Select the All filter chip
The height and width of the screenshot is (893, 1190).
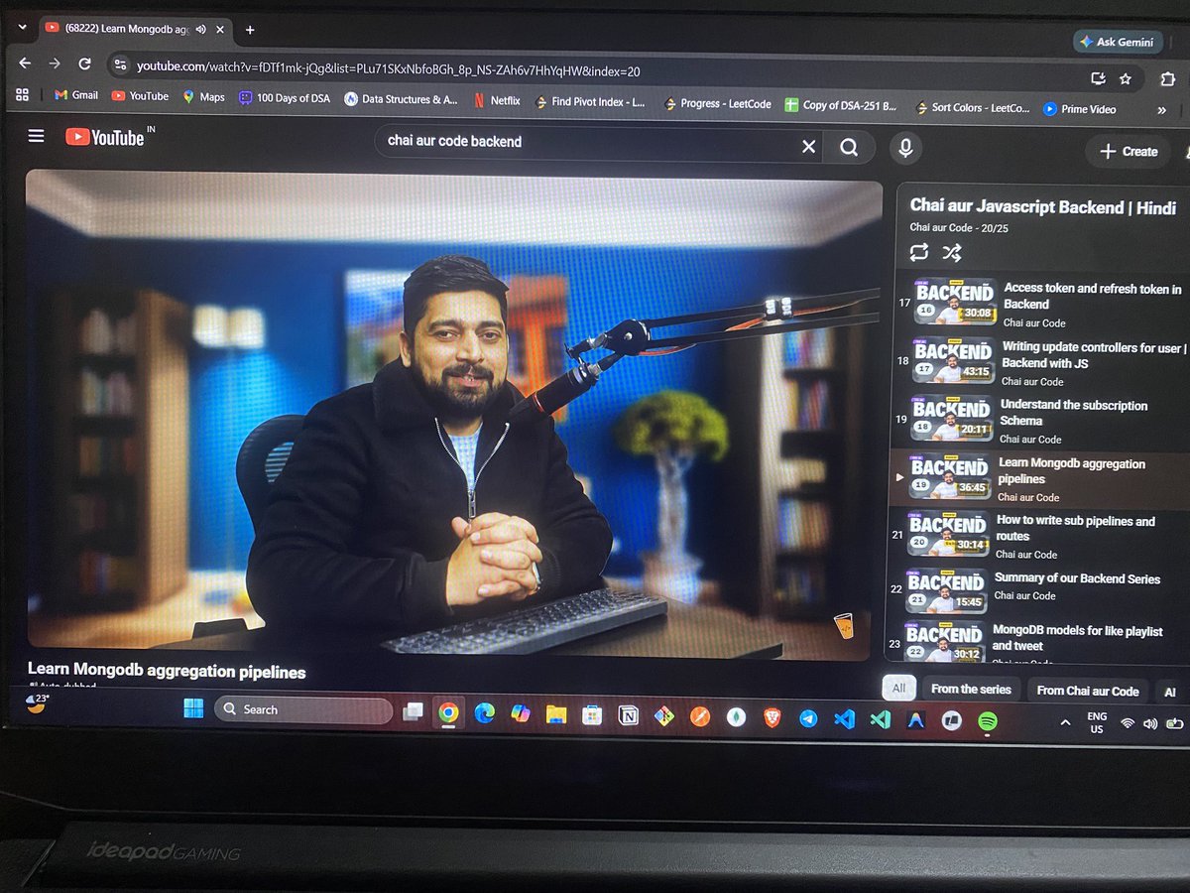pyautogui.click(x=898, y=688)
